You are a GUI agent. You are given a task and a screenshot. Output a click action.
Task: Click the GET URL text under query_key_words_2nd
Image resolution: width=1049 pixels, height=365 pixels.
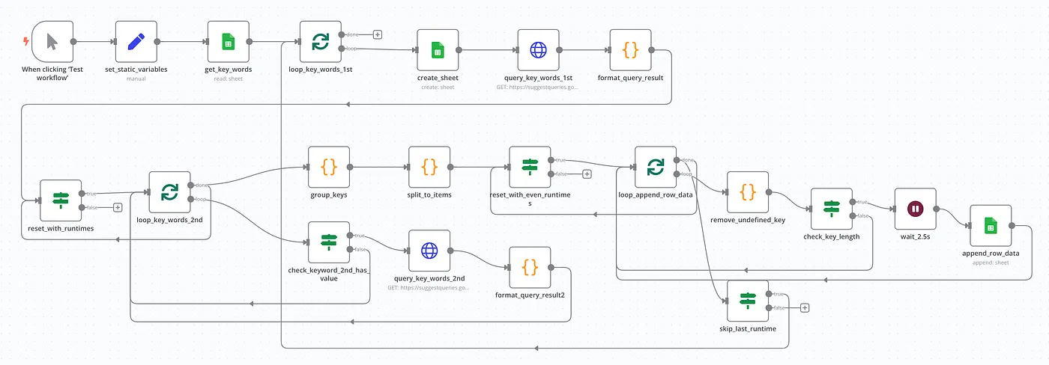tap(429, 288)
